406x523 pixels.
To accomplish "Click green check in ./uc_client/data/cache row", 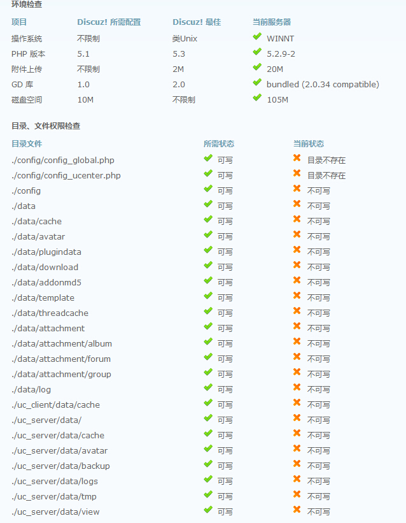I will pos(208,403).
